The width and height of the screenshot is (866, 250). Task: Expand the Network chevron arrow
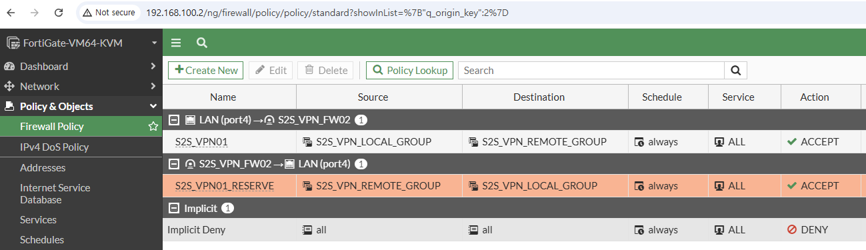point(153,87)
